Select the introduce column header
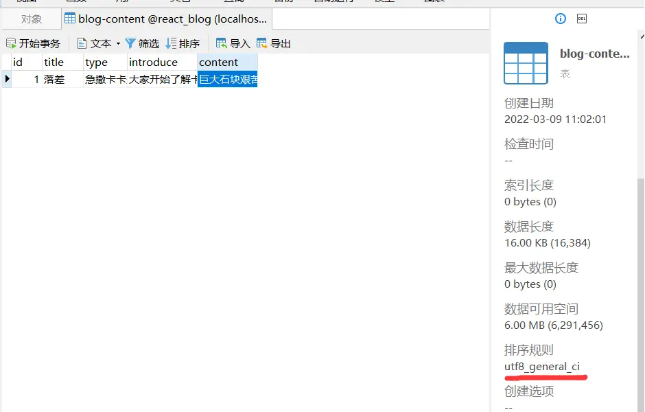Screen dimensions: 645x412 pyautogui.click(x=162, y=62)
